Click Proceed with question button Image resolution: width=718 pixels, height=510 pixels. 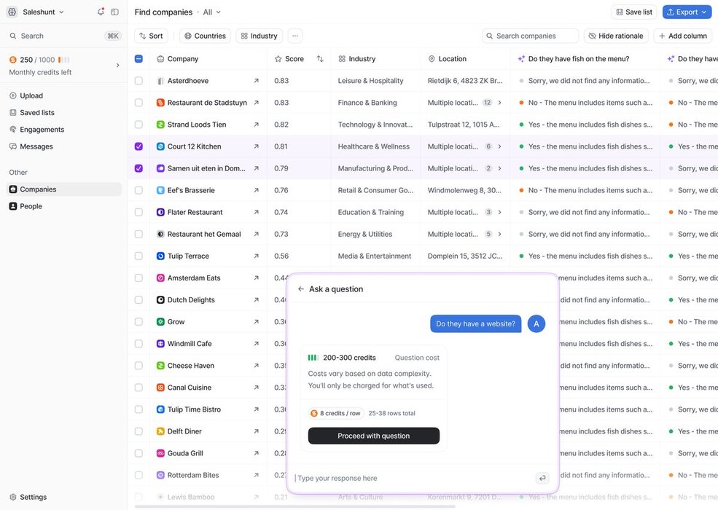tap(373, 436)
